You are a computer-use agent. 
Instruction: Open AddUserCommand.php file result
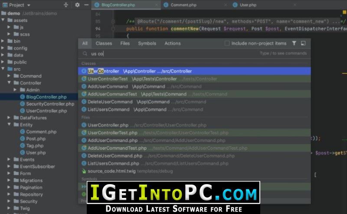194,141
